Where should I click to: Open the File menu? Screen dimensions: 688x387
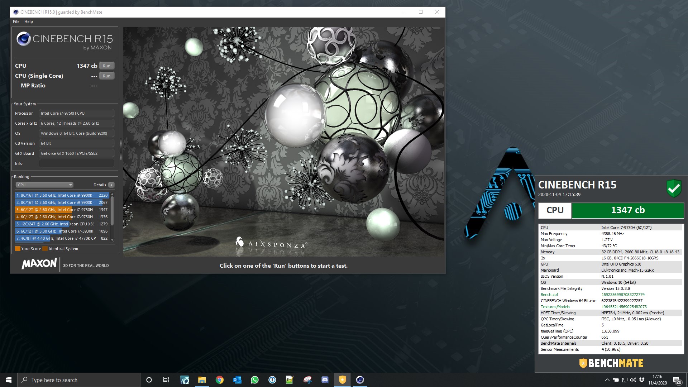(x=16, y=21)
